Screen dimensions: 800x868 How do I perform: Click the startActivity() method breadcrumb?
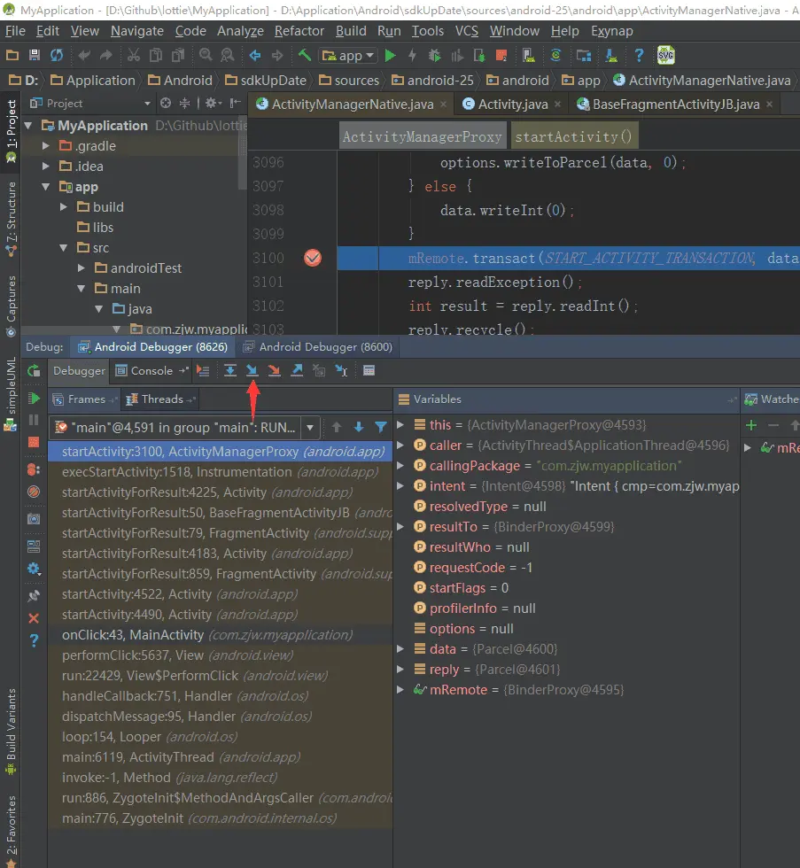(573, 136)
